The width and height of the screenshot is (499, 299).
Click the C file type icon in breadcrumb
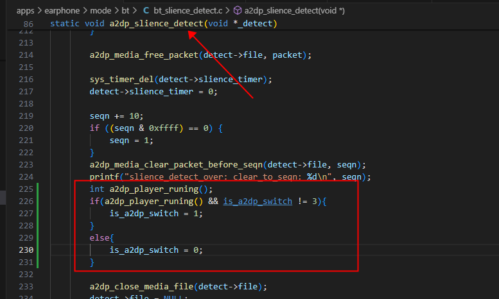tap(146, 10)
